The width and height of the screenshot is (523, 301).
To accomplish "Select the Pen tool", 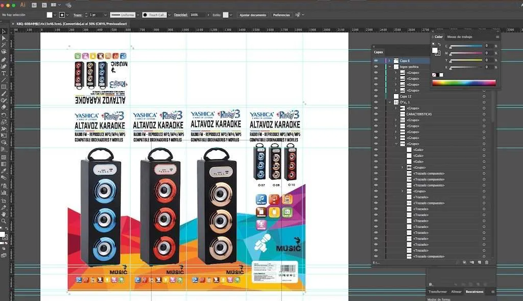I will point(4,60).
